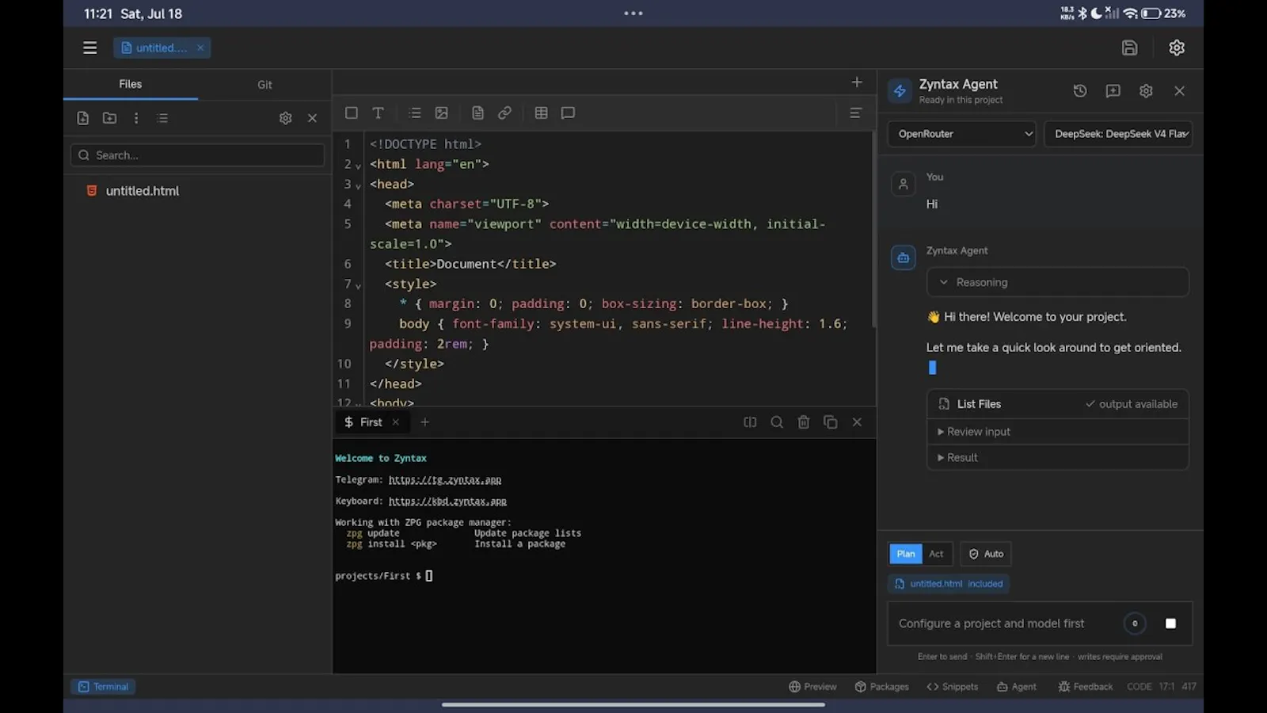Insert link from editor toolbar
This screenshot has width=1267, height=713.
tap(504, 113)
